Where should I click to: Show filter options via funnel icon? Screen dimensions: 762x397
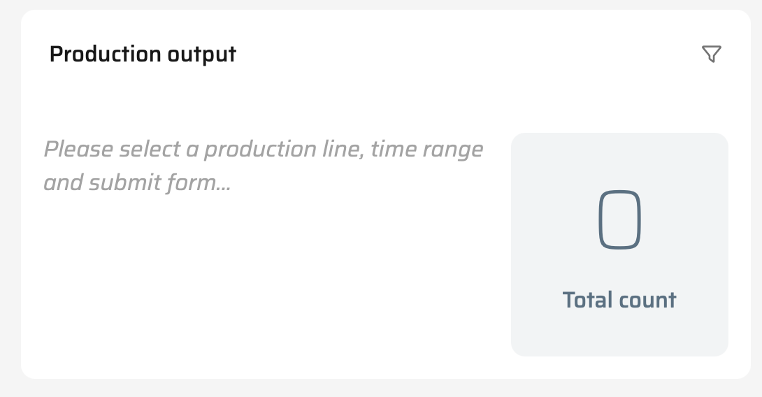(x=711, y=54)
